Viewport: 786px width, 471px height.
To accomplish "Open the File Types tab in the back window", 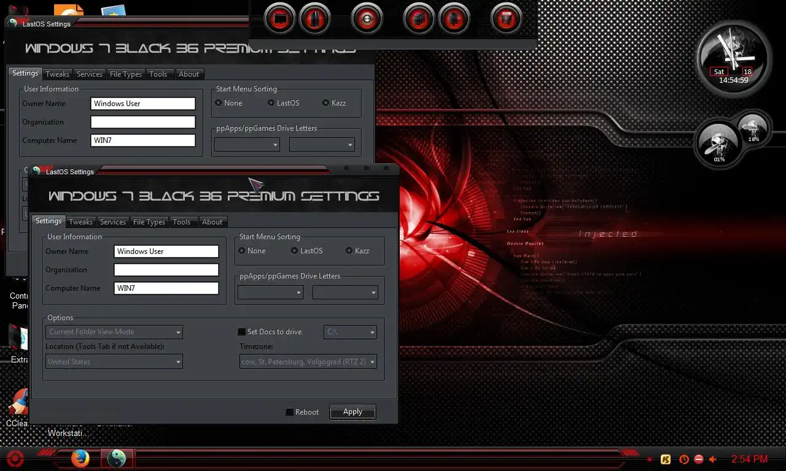I will point(126,74).
